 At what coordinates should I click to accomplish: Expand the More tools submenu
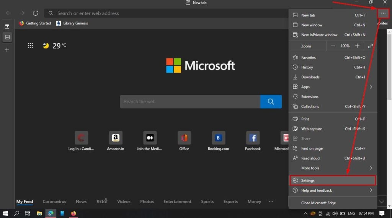tap(333, 168)
